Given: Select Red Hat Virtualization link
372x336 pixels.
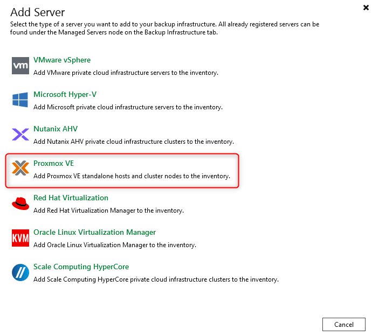Looking at the screenshot, I should coord(71,198).
